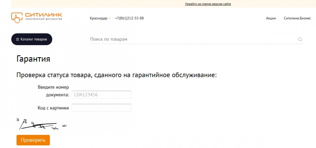The image size is (316, 148).
Task: Click the Введите номер документа label
Action: click(x=53, y=91)
